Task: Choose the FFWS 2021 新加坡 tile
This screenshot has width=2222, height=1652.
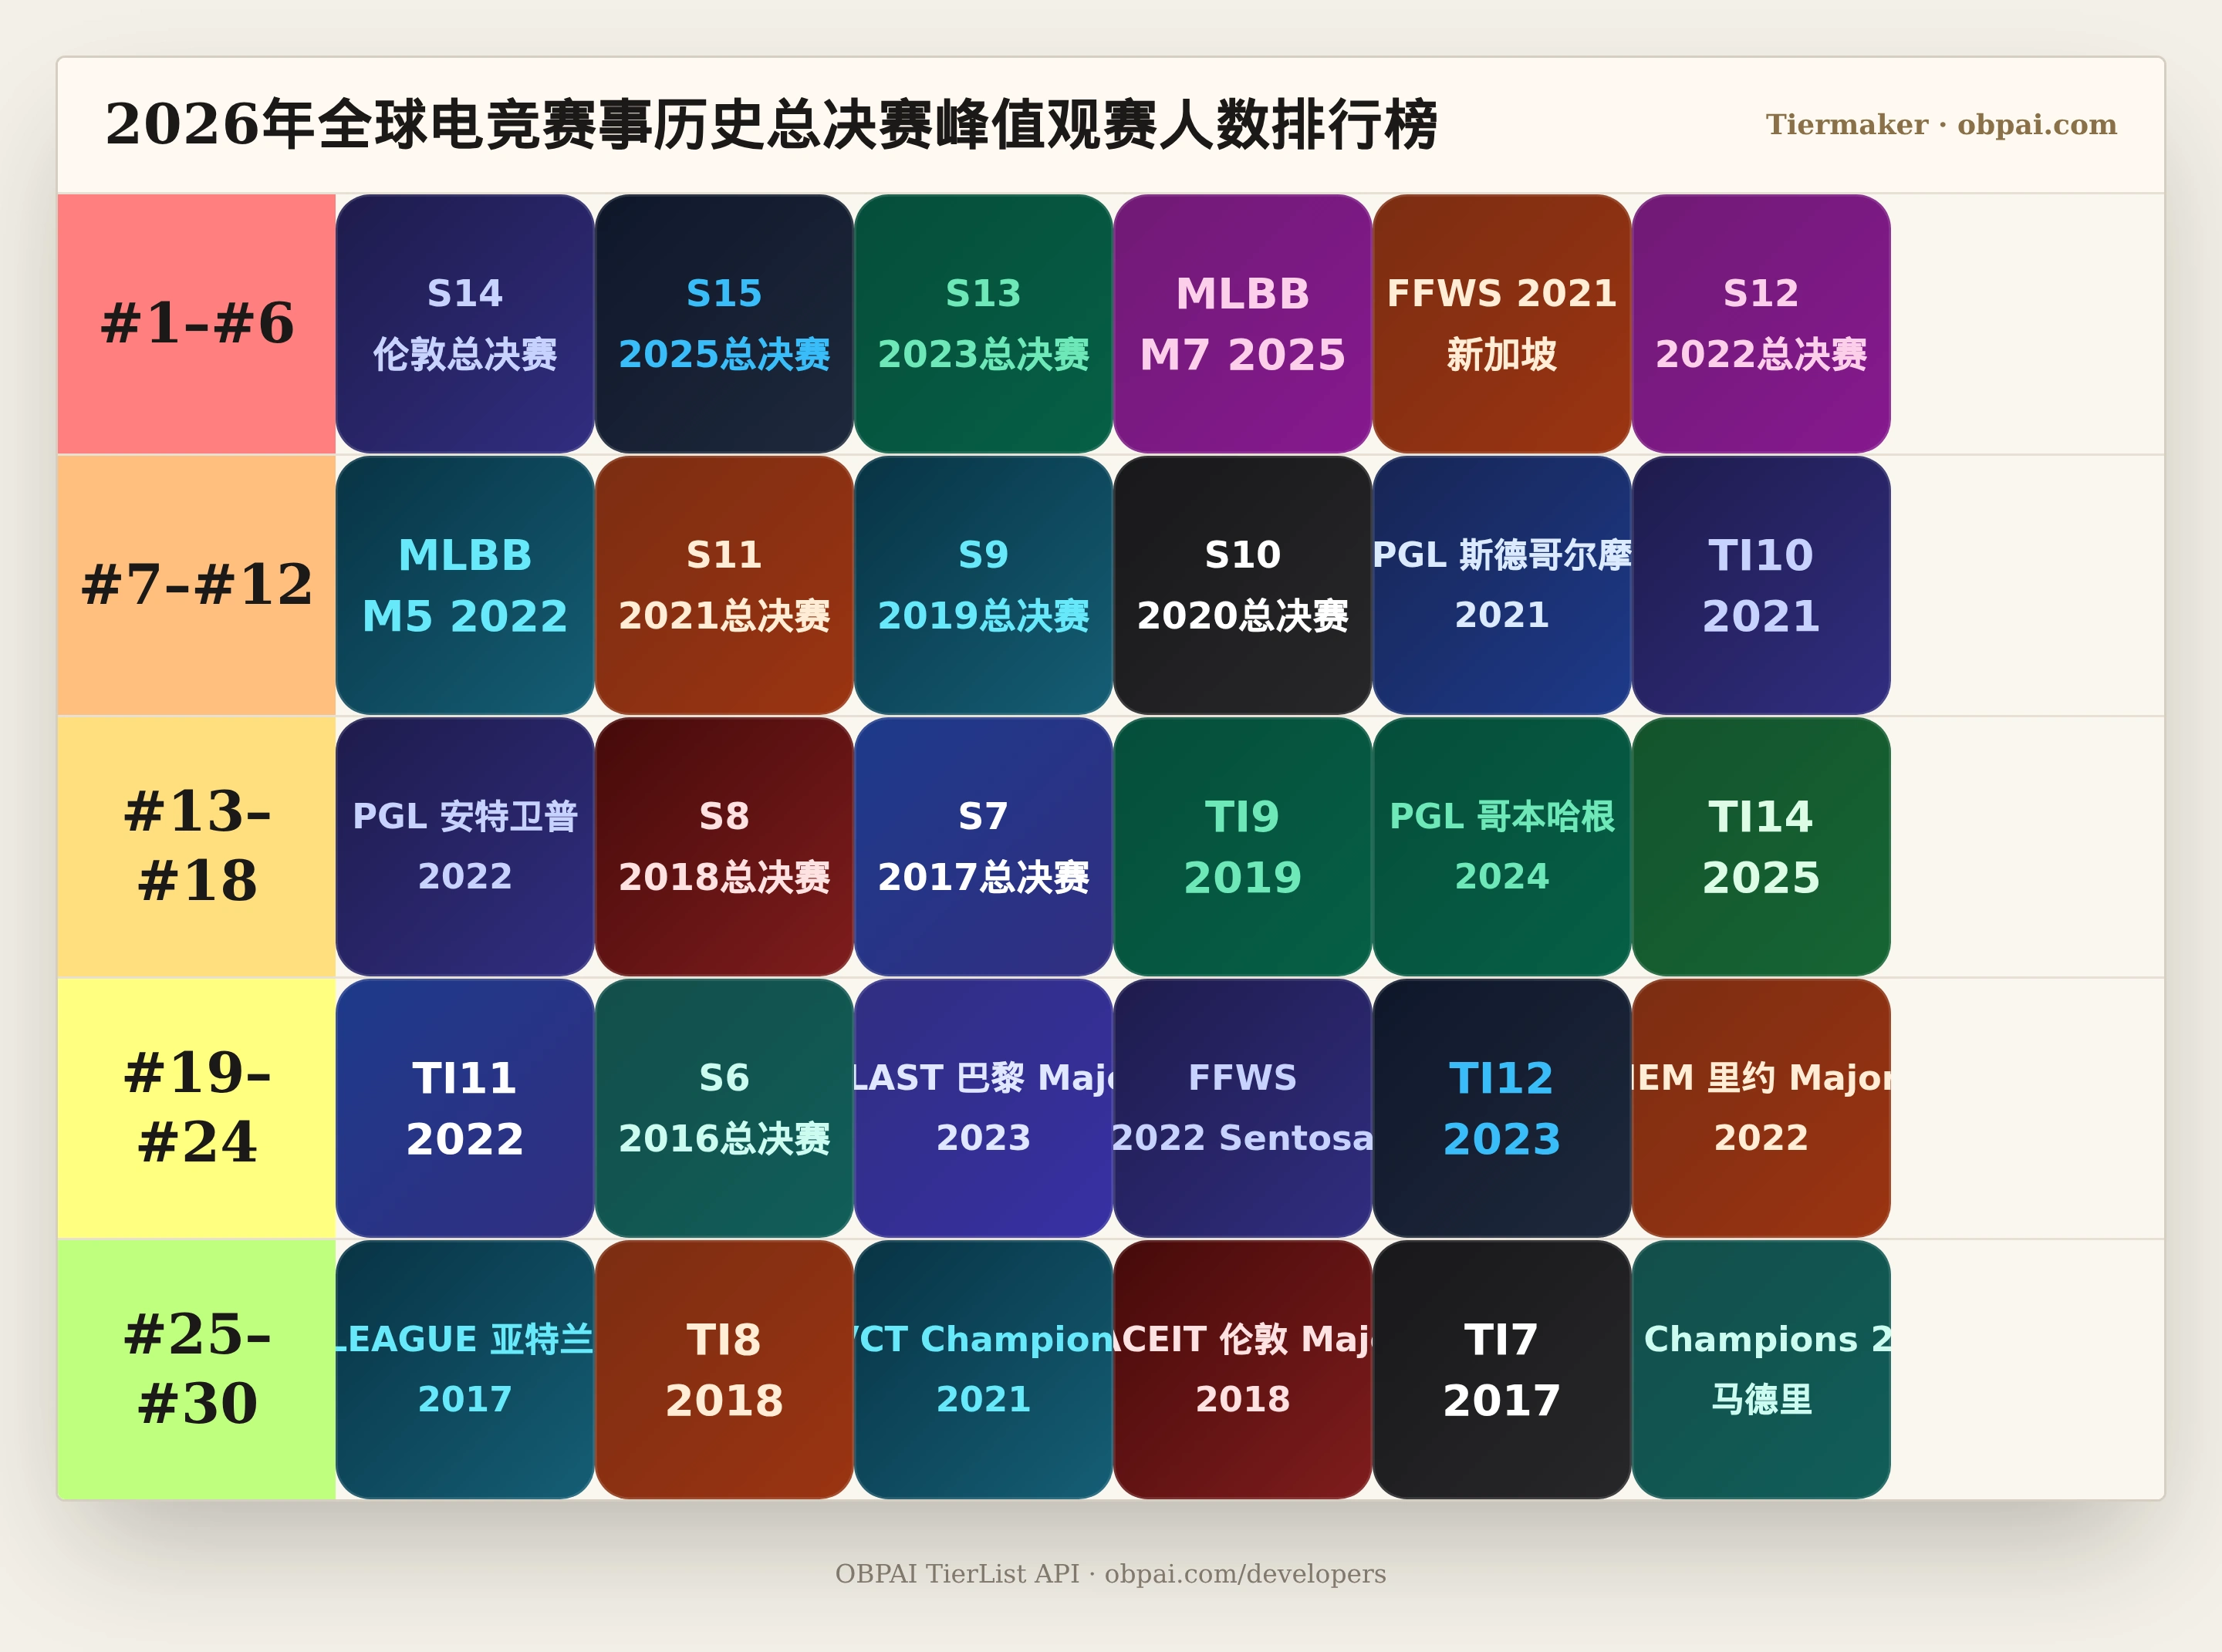Action: (x=1501, y=324)
